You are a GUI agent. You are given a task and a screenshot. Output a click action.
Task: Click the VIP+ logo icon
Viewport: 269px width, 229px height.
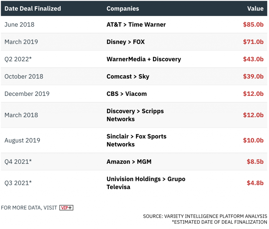click(x=66, y=208)
